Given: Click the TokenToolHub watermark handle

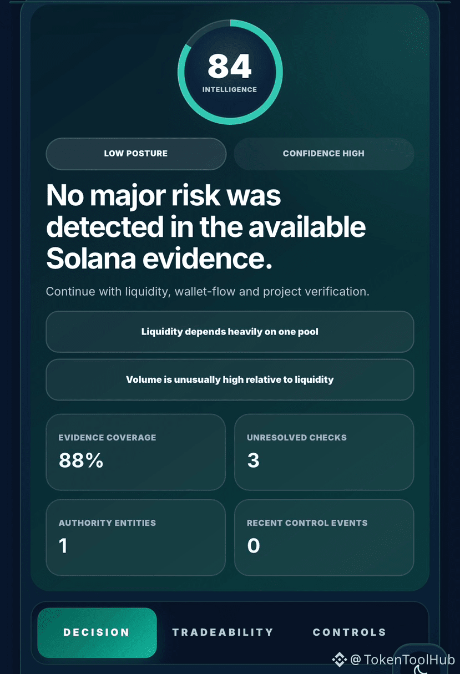Looking at the screenshot, I should pyautogui.click(x=403, y=660).
